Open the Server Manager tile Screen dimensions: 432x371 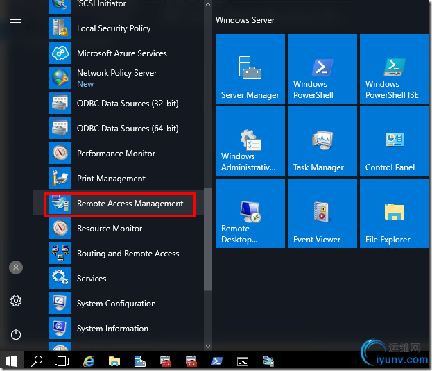pos(250,69)
